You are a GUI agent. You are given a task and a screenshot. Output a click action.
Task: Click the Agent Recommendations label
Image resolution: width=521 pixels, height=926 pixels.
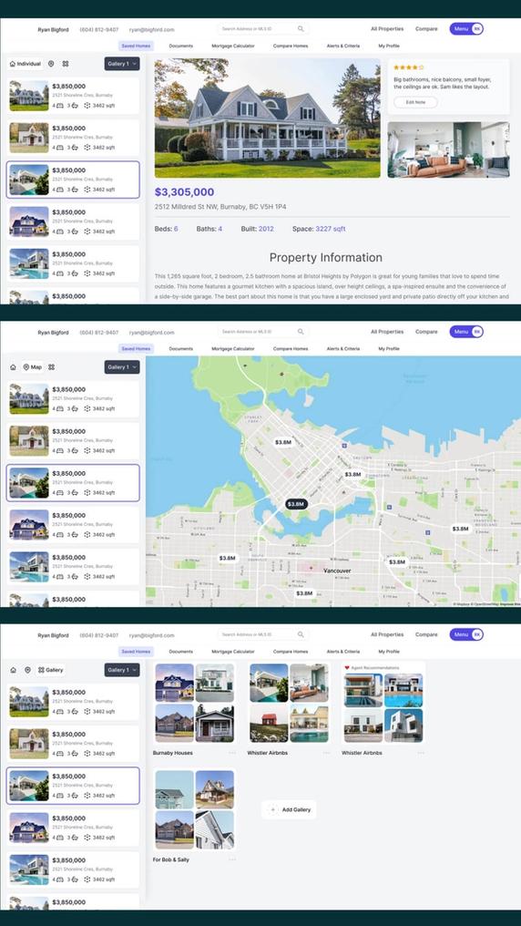pyautogui.click(x=374, y=668)
